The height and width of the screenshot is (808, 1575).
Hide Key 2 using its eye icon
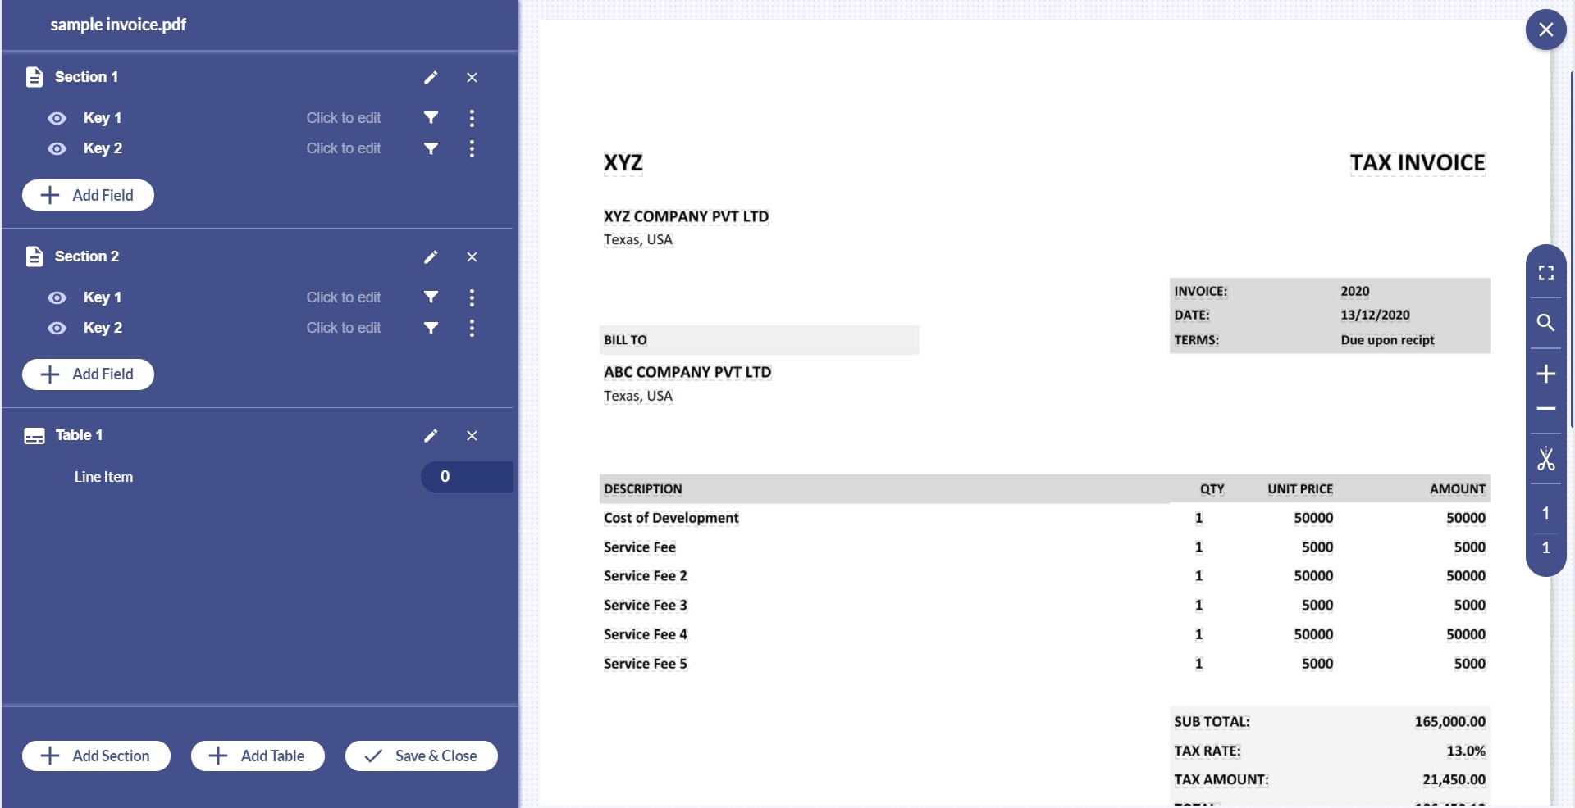pyautogui.click(x=56, y=148)
